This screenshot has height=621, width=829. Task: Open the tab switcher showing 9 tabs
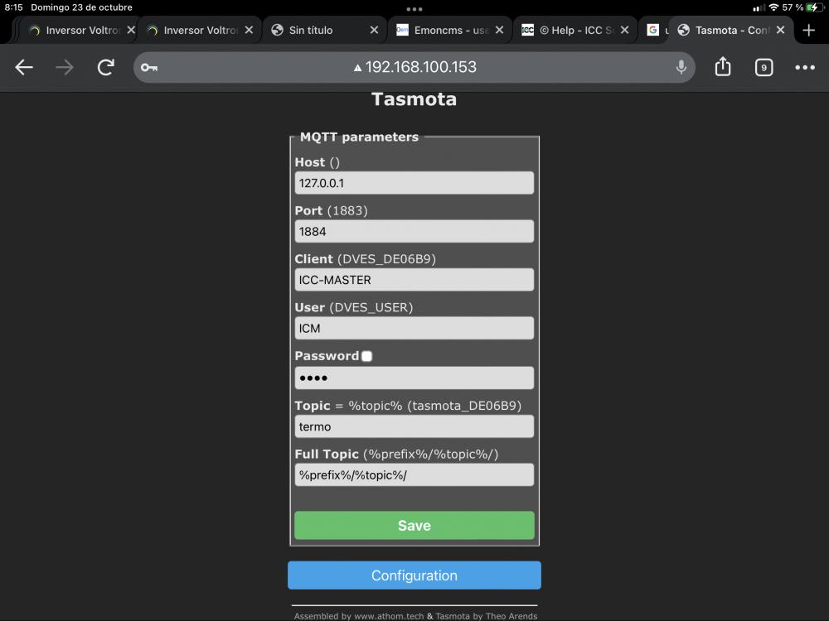click(764, 68)
